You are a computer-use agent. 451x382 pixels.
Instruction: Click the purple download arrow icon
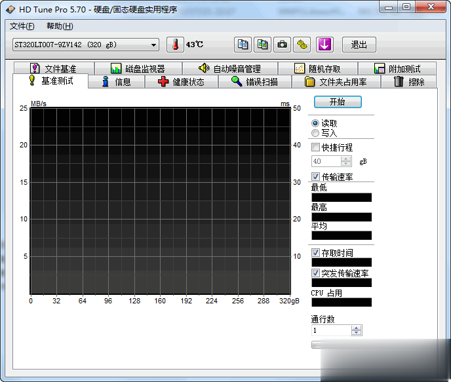324,45
